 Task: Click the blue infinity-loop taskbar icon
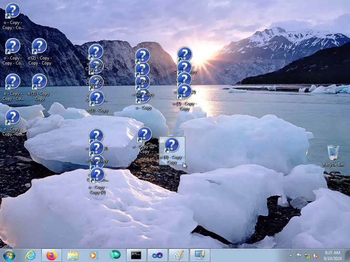[x=157, y=255]
